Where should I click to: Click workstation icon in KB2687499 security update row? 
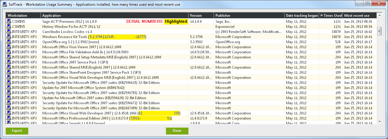[x=9, y=108]
